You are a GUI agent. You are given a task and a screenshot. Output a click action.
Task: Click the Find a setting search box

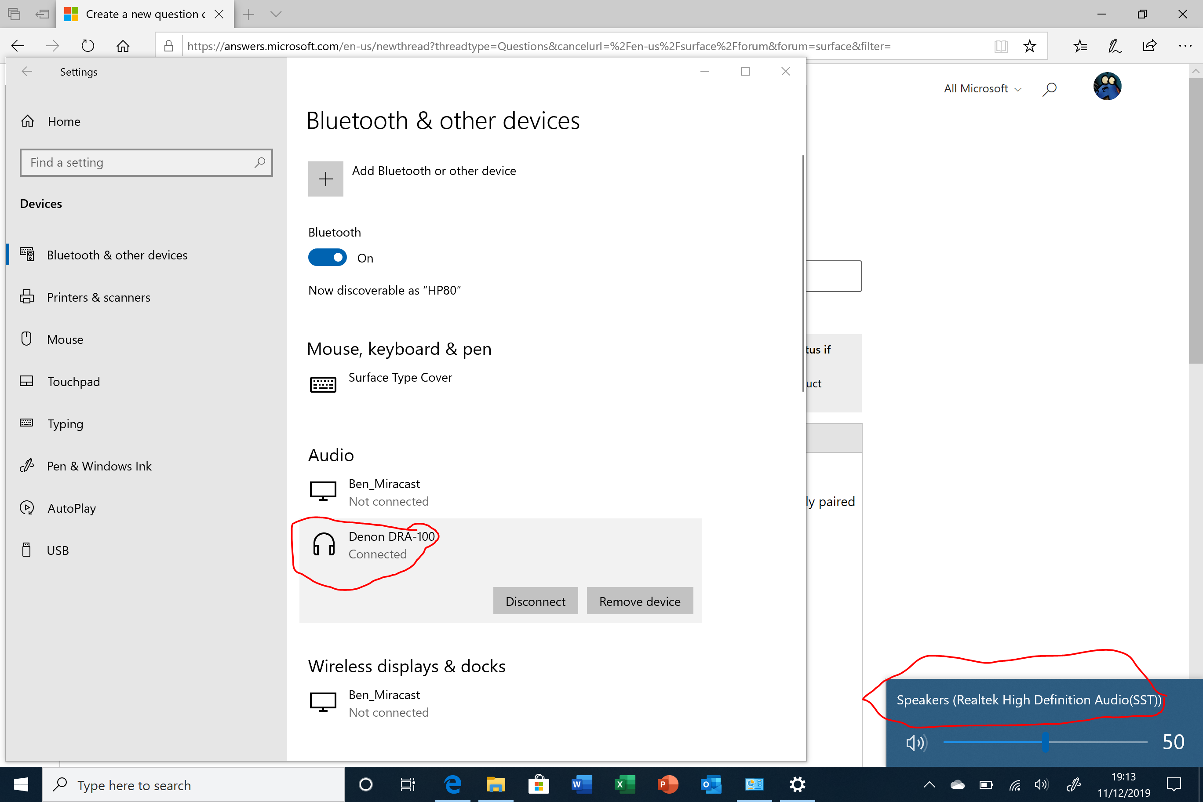[146, 163]
